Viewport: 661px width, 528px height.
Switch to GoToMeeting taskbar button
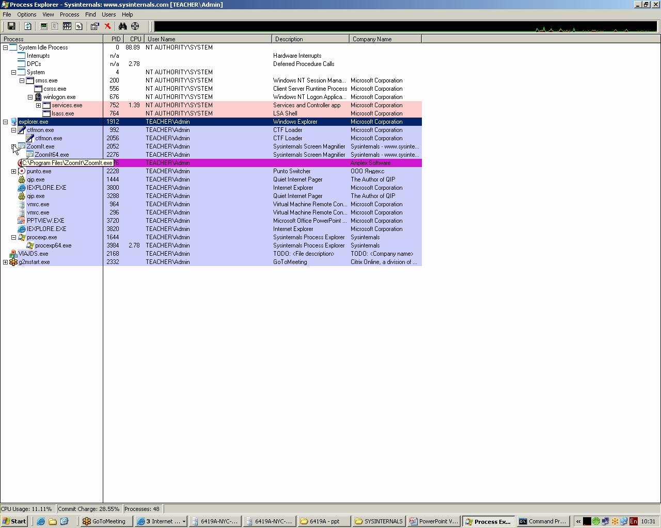point(106,521)
